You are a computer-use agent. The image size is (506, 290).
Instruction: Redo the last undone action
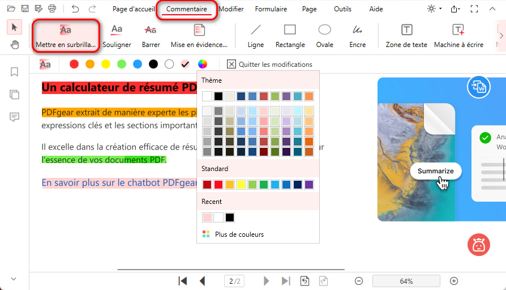point(92,8)
